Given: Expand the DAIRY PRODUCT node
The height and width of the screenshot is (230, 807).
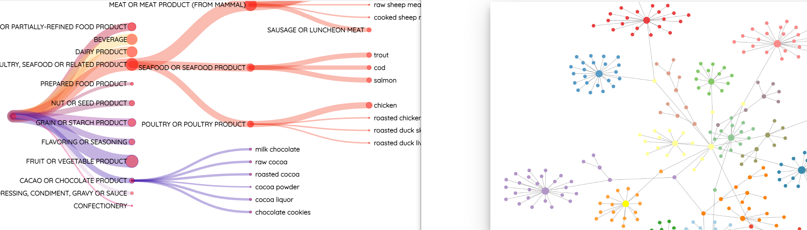Looking at the screenshot, I should click(132, 52).
